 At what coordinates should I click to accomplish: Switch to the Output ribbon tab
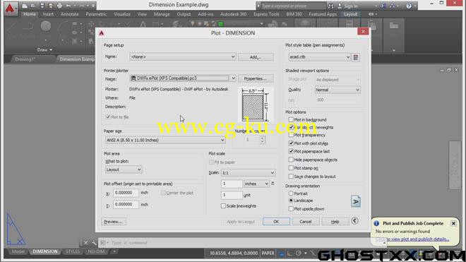184,14
